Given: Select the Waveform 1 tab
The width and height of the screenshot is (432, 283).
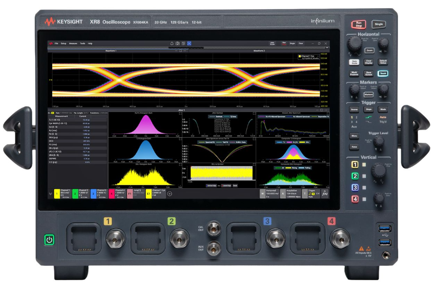Looking at the screenshot, I should (111, 51).
